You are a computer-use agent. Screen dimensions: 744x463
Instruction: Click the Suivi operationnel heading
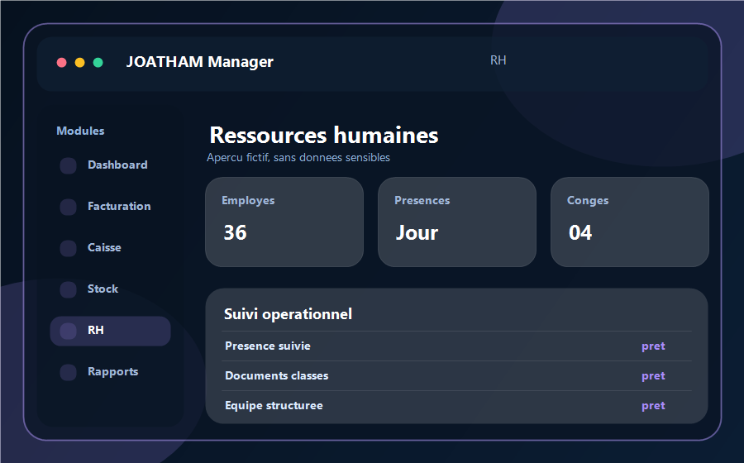pos(288,314)
